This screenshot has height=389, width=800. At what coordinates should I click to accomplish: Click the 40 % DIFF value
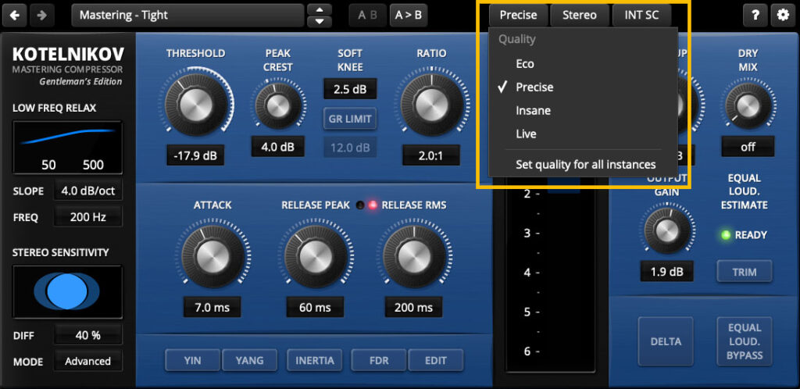tap(88, 335)
